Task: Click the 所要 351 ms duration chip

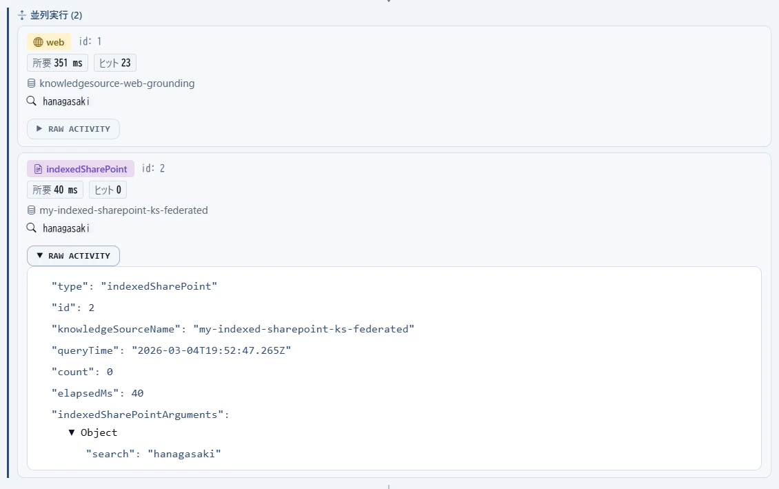Action: pos(57,63)
